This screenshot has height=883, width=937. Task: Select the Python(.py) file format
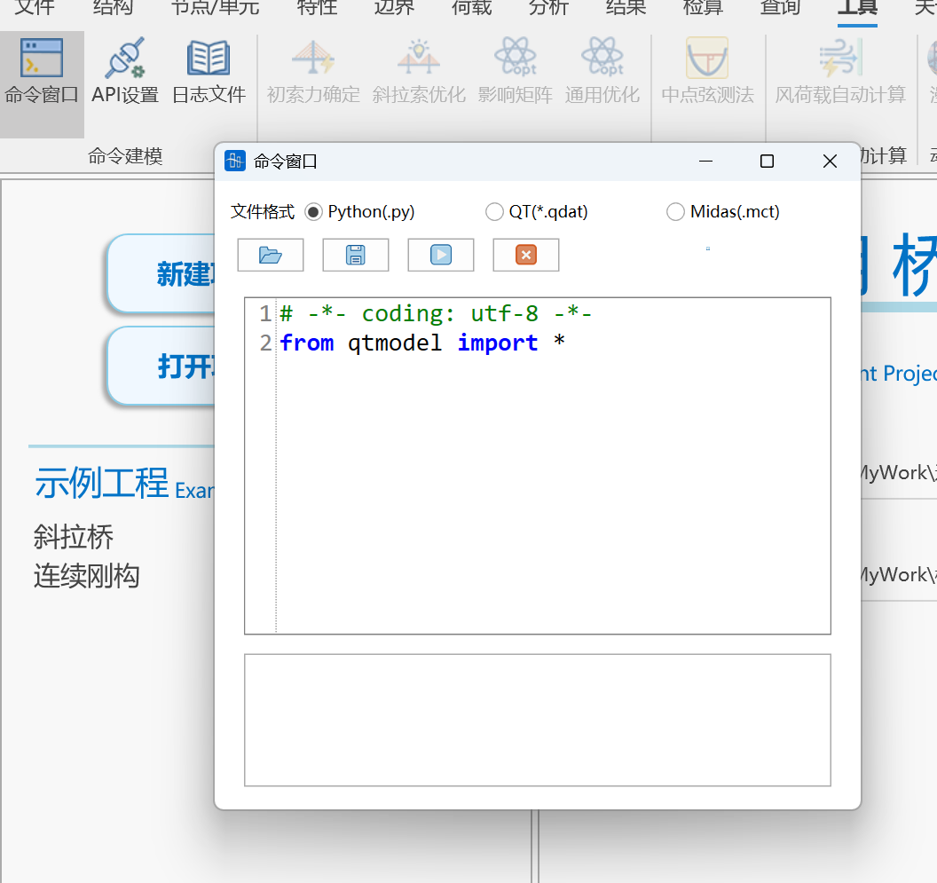coord(359,211)
